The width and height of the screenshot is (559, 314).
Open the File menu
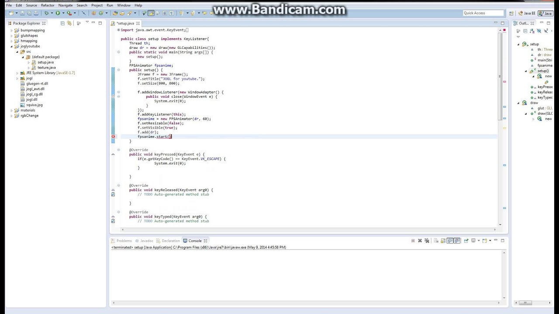point(9,5)
